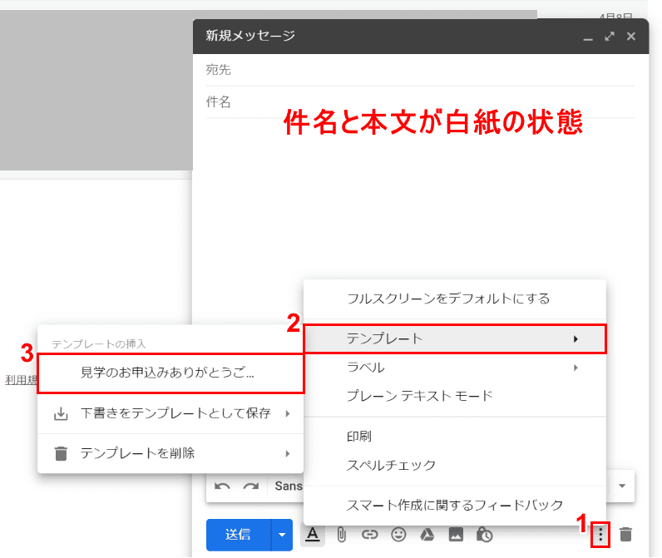
Task: Click the 宛先 recipient field
Action: point(420,70)
